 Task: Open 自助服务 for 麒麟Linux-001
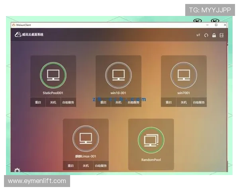pyautogui.click(x=101, y=166)
